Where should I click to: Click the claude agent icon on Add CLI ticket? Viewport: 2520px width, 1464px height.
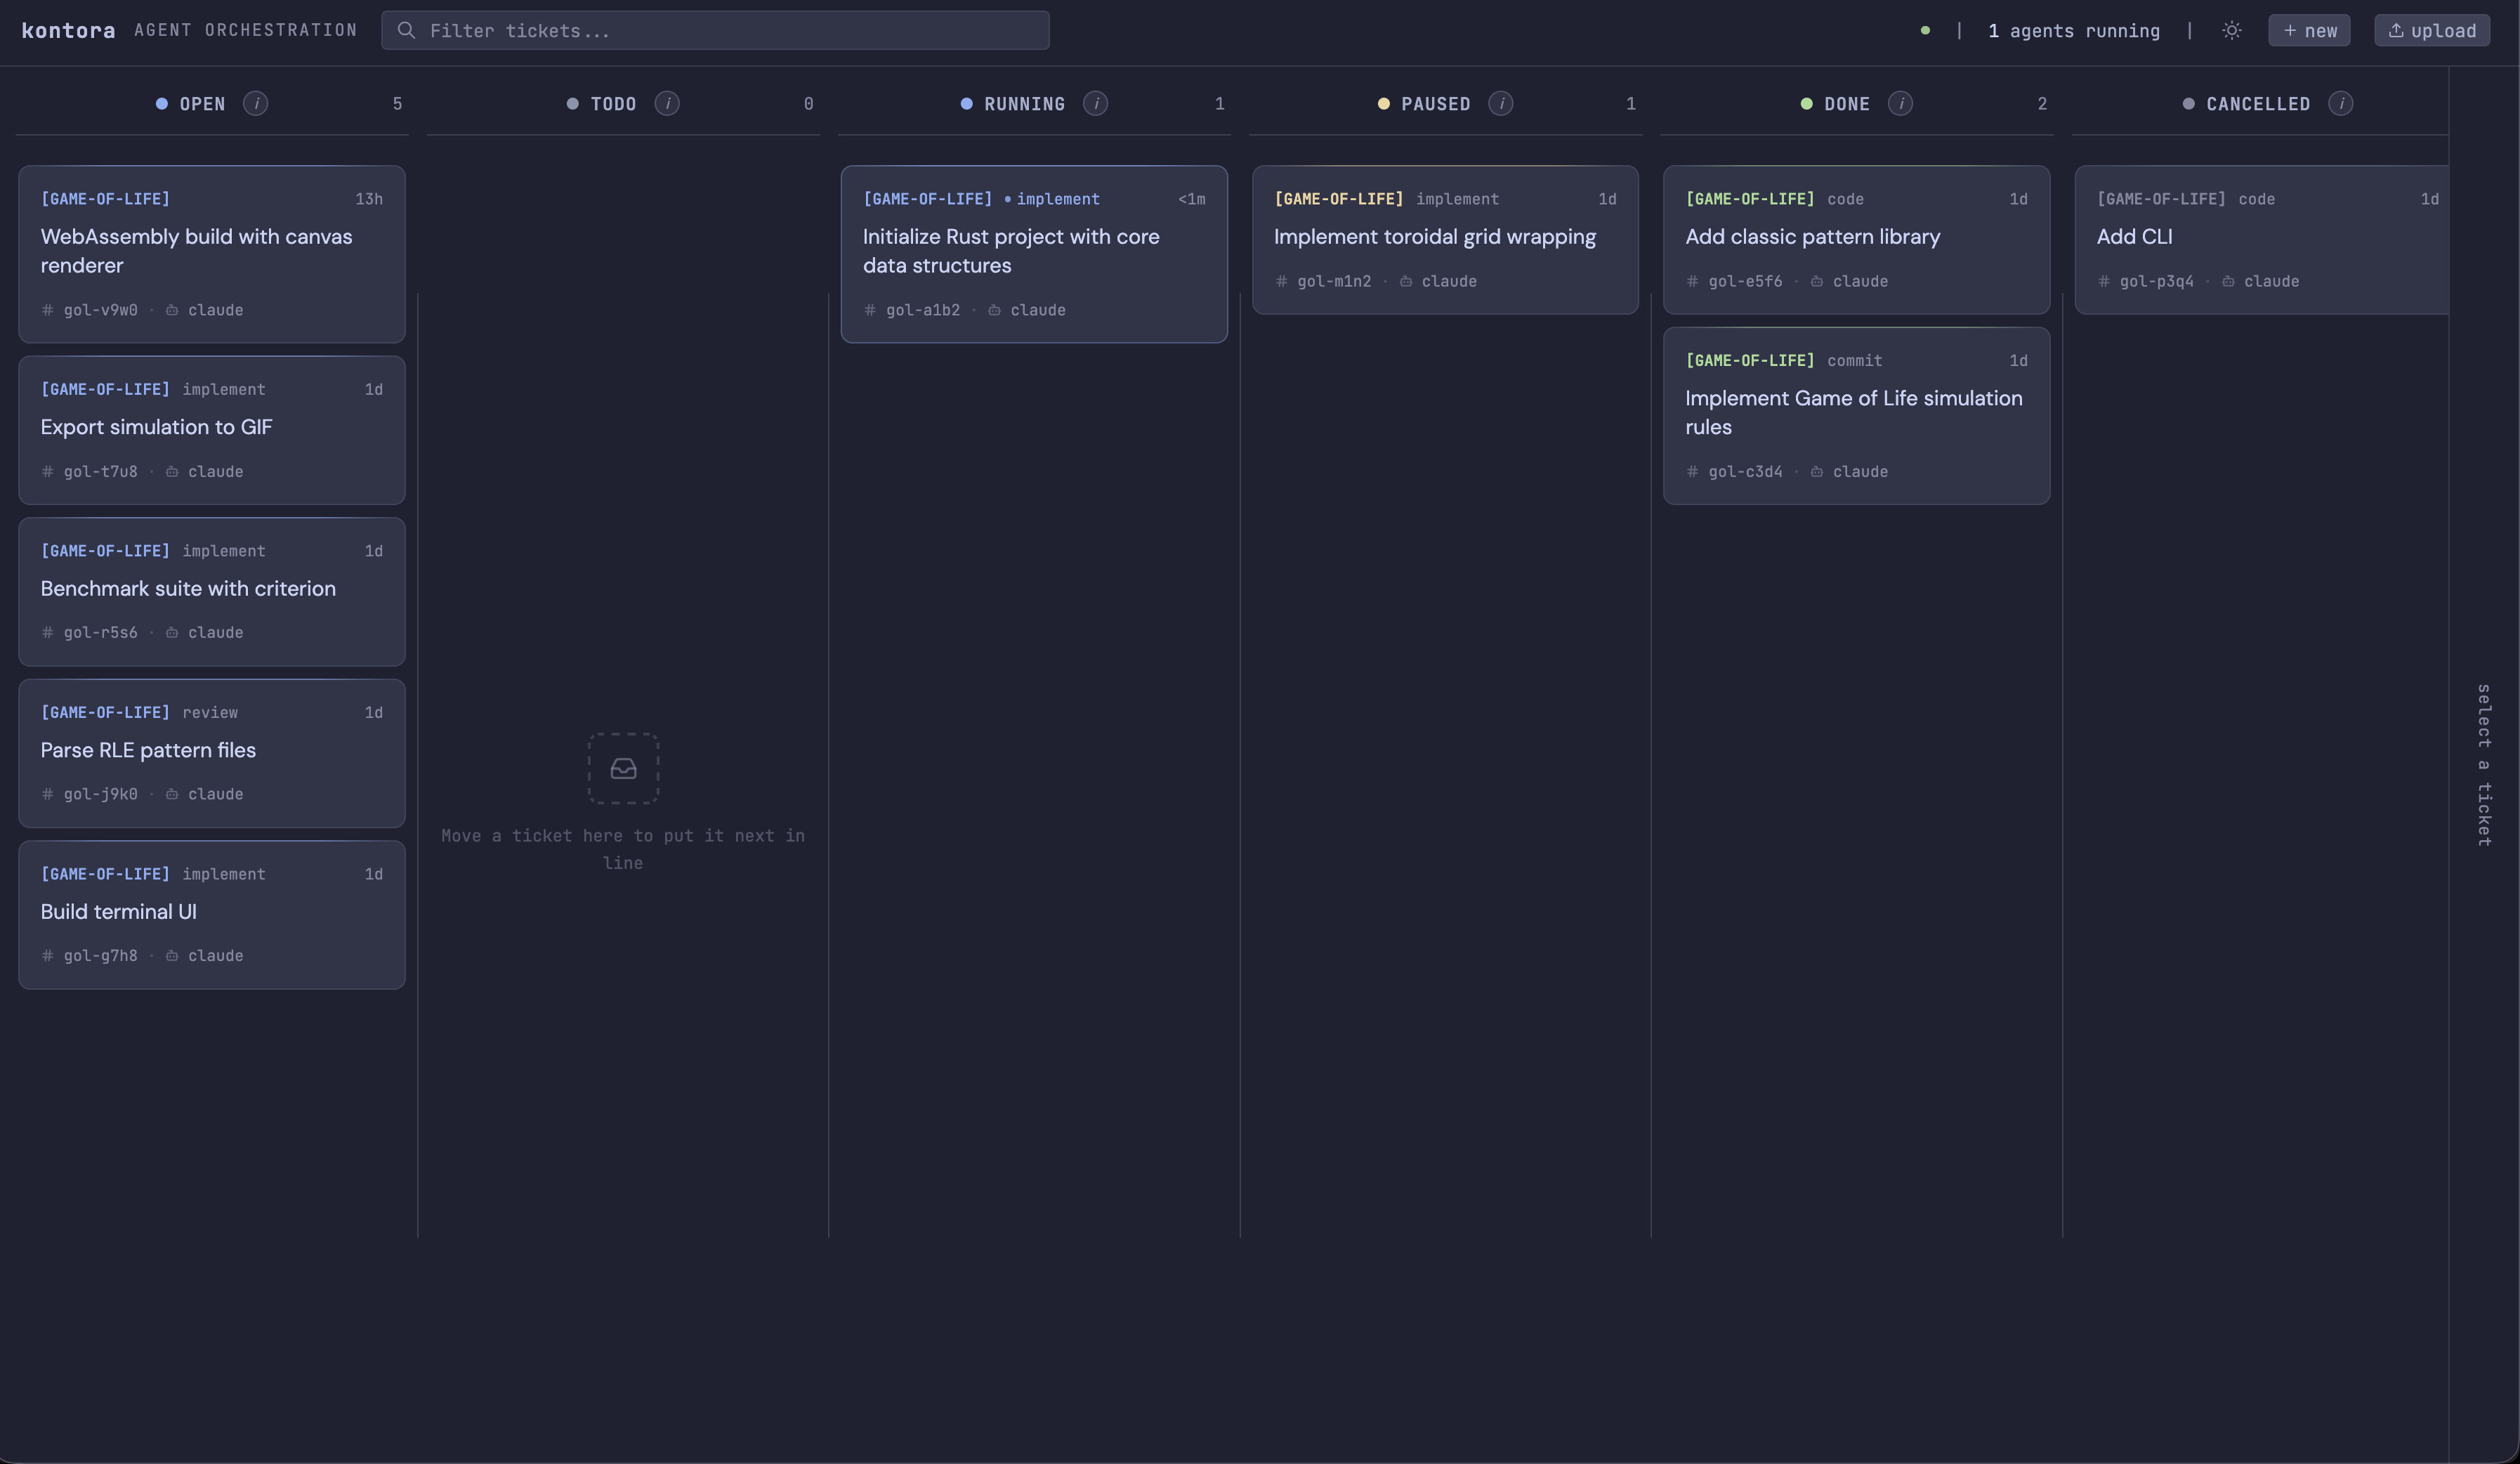(2228, 281)
